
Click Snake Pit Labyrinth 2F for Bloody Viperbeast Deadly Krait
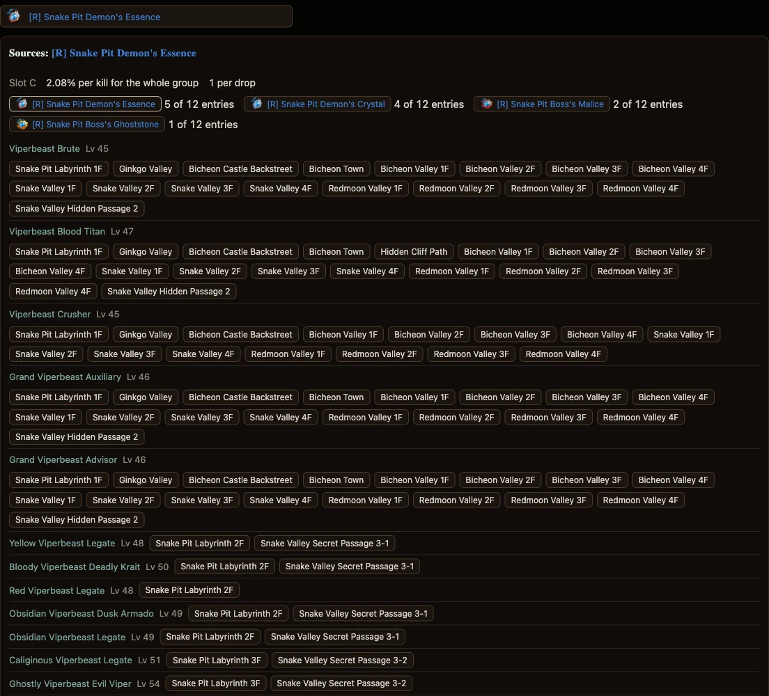tap(224, 566)
